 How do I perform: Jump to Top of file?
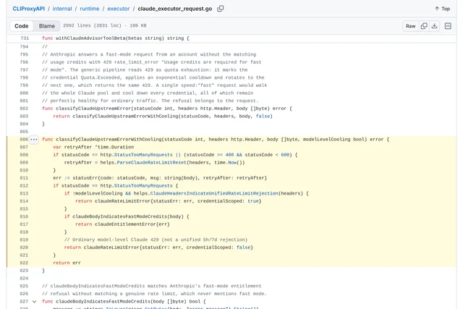point(442,9)
